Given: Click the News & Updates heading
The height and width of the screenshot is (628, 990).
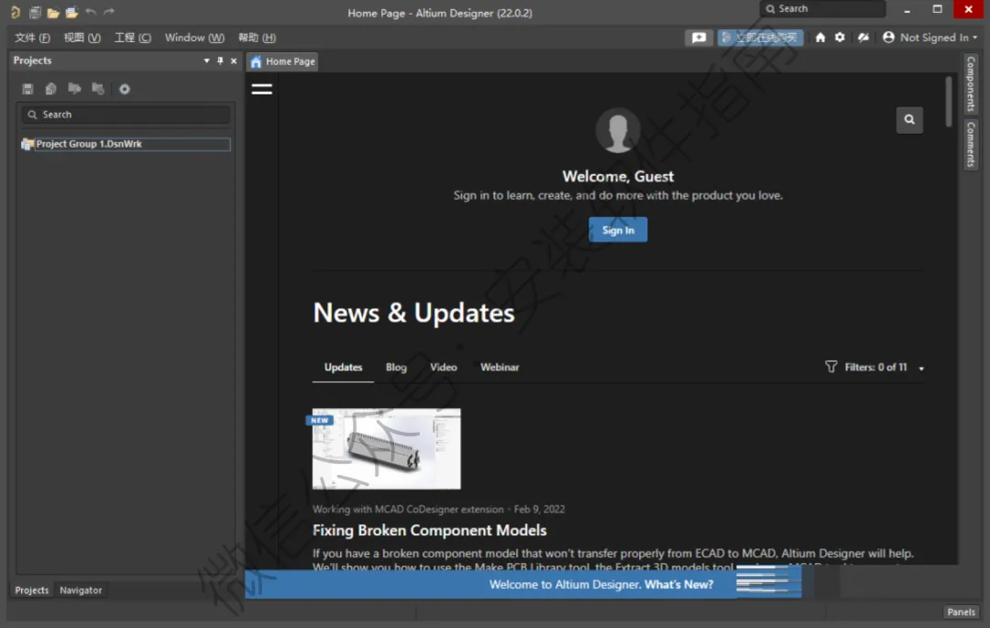Looking at the screenshot, I should pyautogui.click(x=413, y=313).
